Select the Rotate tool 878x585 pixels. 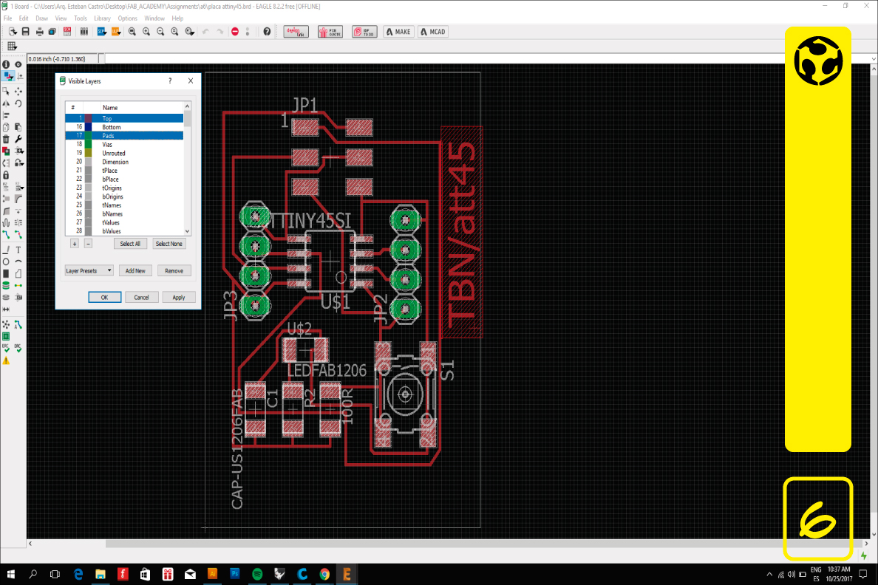coord(18,103)
